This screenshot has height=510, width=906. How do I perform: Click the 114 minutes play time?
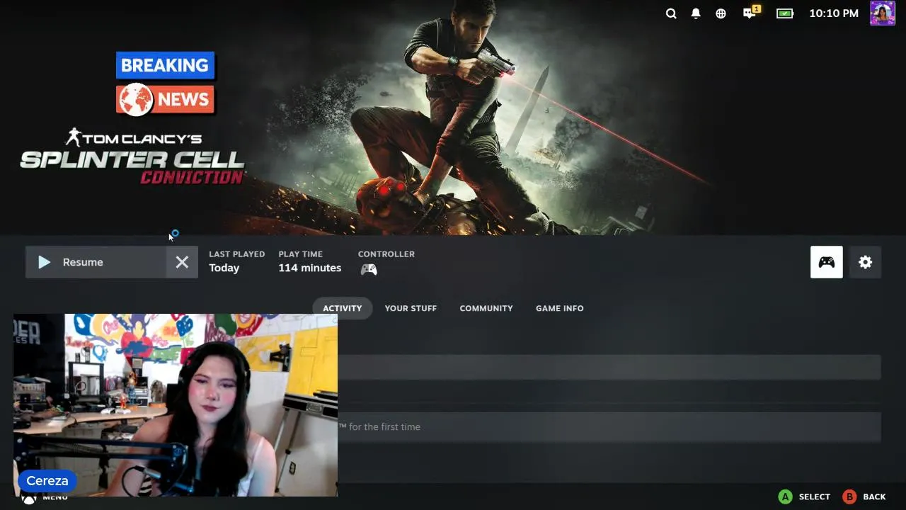pos(310,268)
